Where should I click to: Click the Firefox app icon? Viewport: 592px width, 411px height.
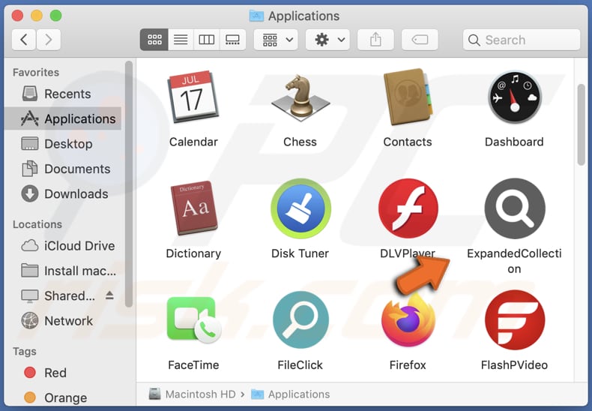click(408, 320)
